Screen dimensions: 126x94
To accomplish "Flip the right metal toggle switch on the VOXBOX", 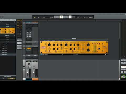I will click(x=78, y=48).
